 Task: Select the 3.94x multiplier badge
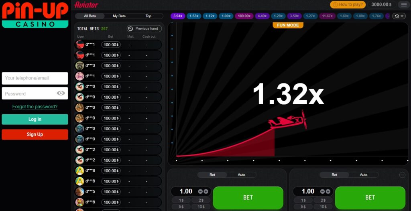coord(178,16)
